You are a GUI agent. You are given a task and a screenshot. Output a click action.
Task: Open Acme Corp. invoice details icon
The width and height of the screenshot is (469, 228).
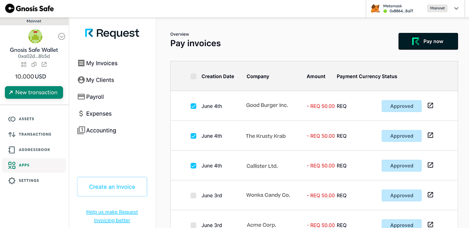coord(431,224)
